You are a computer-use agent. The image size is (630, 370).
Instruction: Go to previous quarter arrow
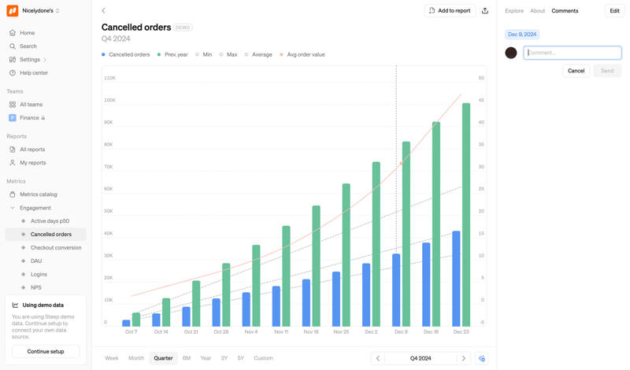click(378, 358)
